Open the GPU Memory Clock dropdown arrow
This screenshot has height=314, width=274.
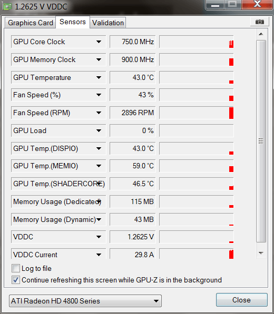[99, 59]
